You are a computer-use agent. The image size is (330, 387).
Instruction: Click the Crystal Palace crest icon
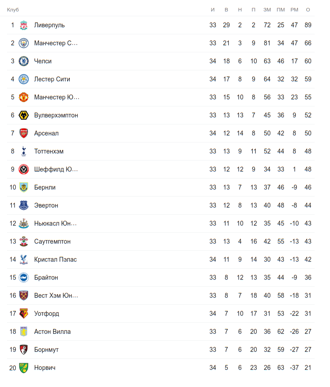[x=24, y=259]
